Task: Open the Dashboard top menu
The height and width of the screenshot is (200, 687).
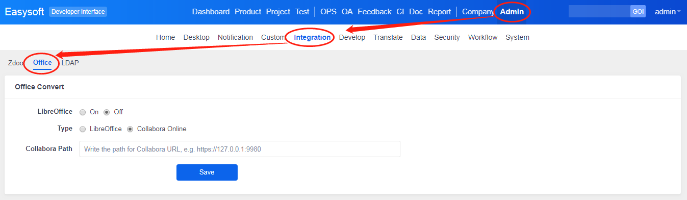Action: [x=211, y=12]
